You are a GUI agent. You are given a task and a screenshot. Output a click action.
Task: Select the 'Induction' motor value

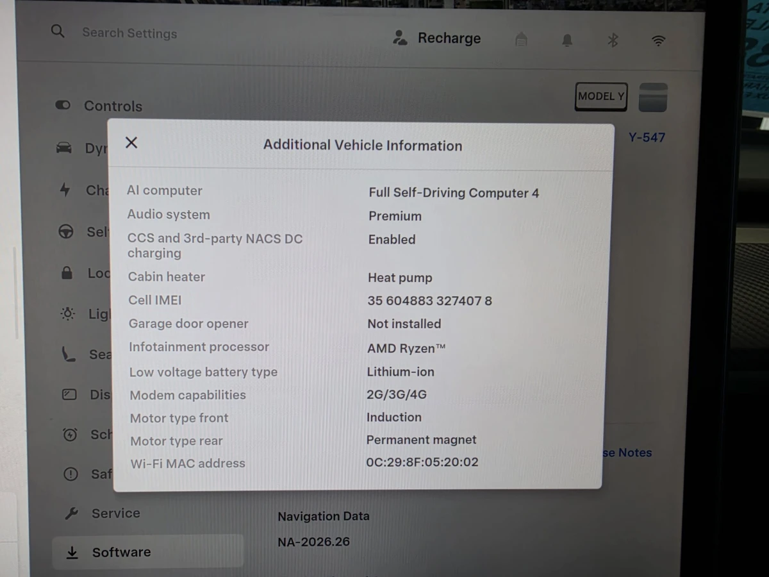point(394,417)
